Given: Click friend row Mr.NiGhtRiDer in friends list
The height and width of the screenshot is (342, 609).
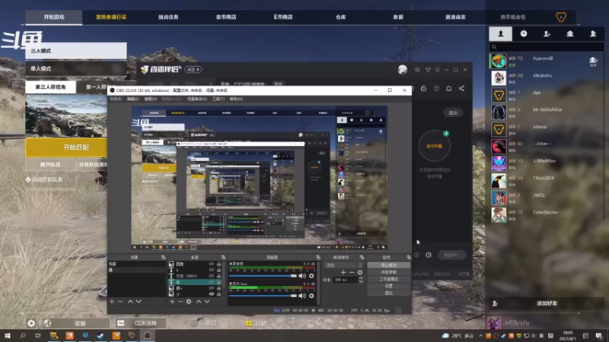Looking at the screenshot, I should [x=547, y=112].
